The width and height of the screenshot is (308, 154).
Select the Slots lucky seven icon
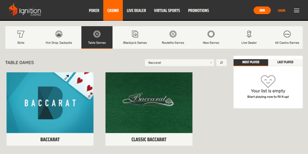tap(21, 34)
